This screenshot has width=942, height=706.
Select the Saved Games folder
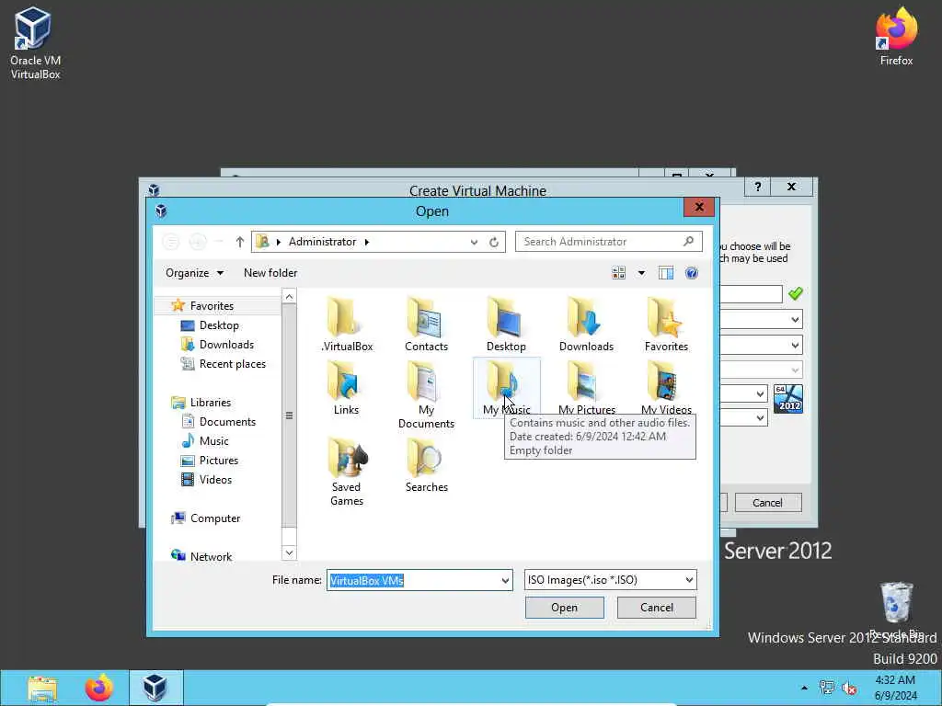click(347, 472)
